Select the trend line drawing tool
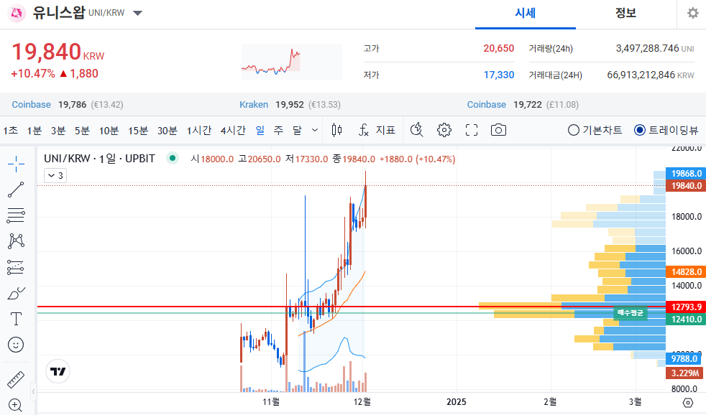 tap(16, 190)
